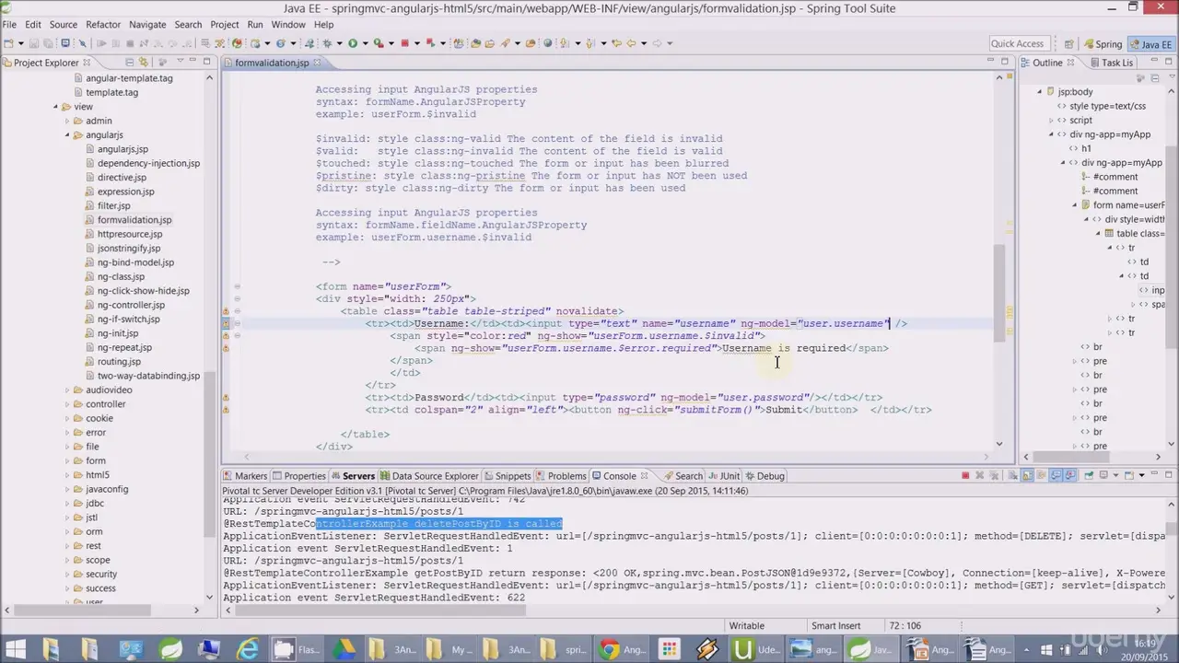Image resolution: width=1179 pixels, height=663 pixels.
Task: Open the Navigate menu
Action: [x=147, y=25]
